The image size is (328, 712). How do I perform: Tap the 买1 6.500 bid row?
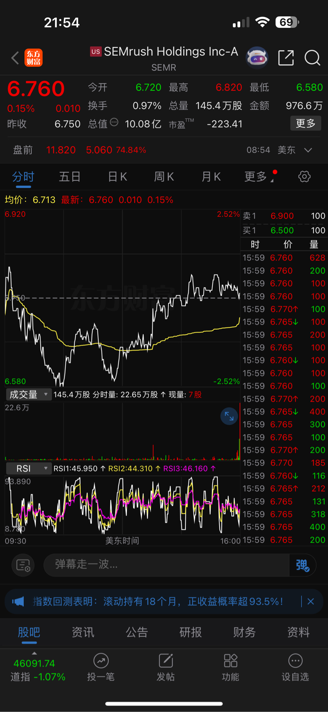pyautogui.click(x=284, y=230)
